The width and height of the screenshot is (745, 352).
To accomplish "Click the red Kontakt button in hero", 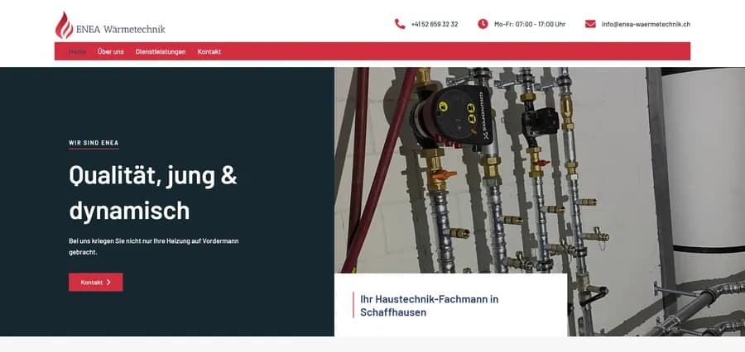I will 95,282.
